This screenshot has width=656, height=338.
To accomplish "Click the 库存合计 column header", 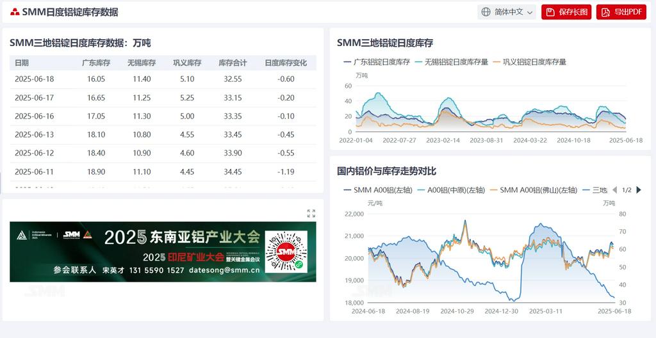I will [233, 63].
